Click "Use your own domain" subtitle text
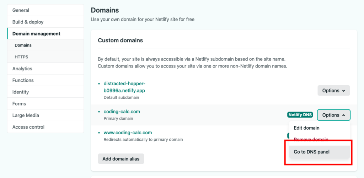364x178 pixels. (x=143, y=20)
